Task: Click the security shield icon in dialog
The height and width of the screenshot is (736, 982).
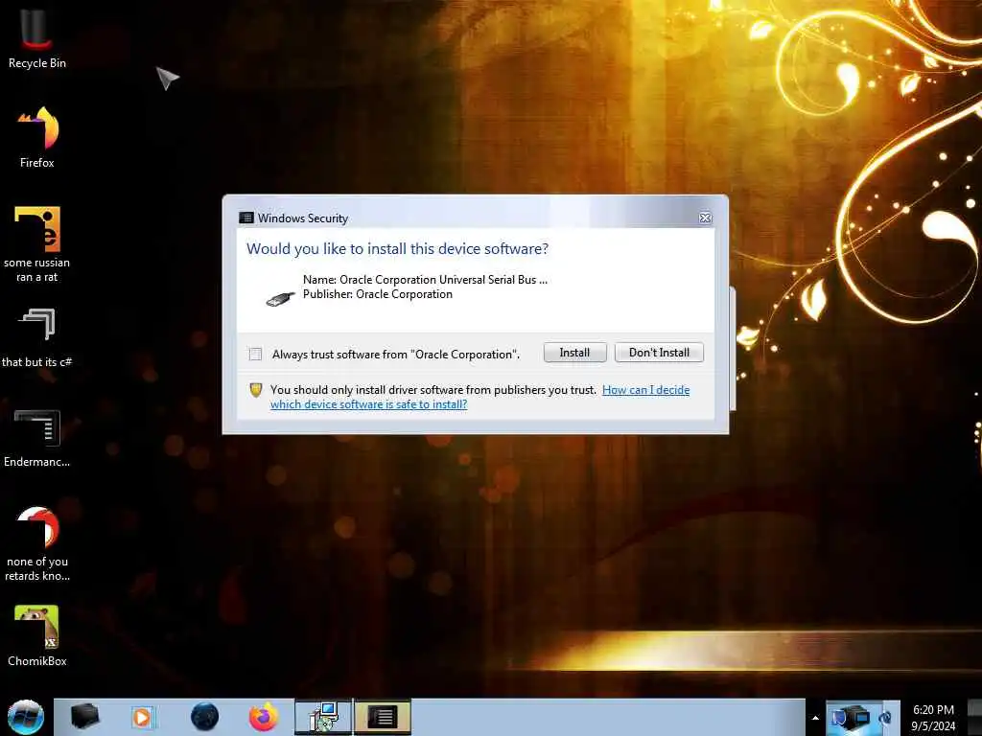Action: pyautogui.click(x=255, y=390)
